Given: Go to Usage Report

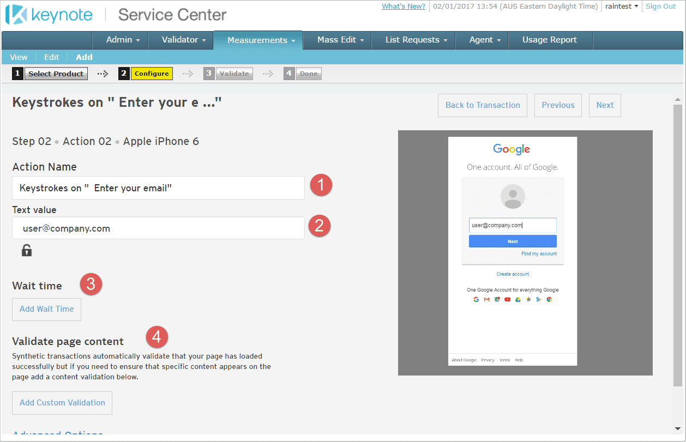Looking at the screenshot, I should [x=550, y=40].
